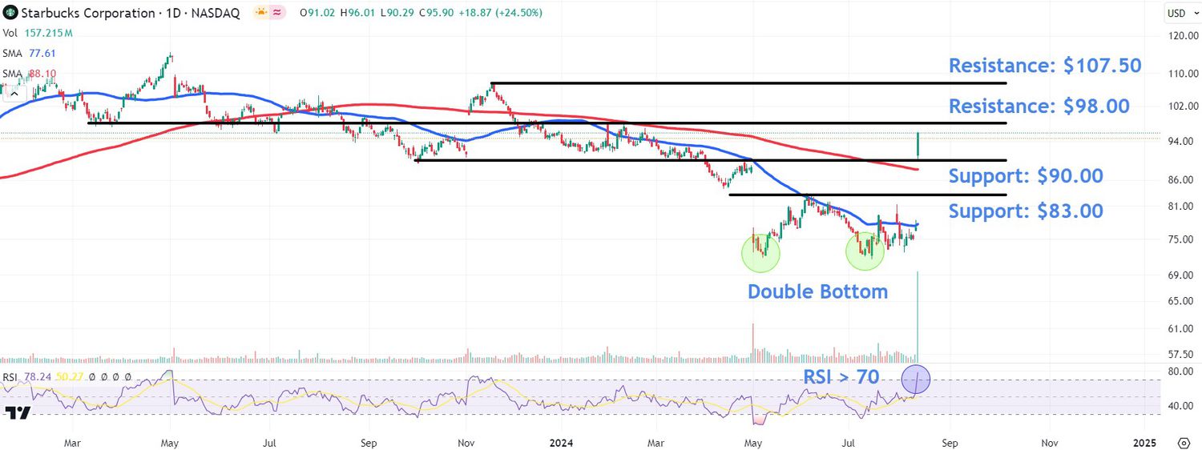Click the 2025 date axis label
This screenshot has width=1202, height=450.
tap(1144, 443)
